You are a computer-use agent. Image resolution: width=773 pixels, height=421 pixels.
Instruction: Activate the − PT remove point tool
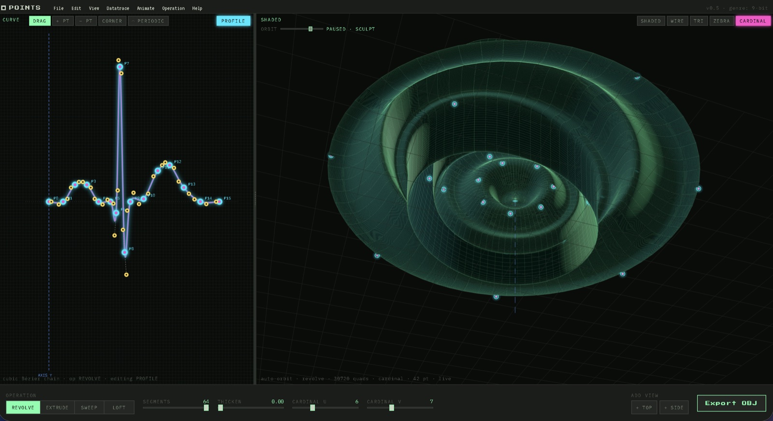tap(86, 21)
